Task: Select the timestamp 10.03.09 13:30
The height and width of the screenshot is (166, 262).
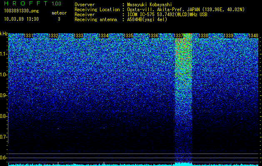Action: pos(21,19)
